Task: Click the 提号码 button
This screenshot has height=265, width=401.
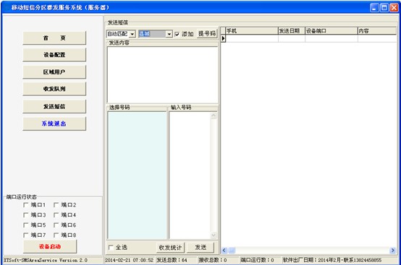Action: pos(206,34)
